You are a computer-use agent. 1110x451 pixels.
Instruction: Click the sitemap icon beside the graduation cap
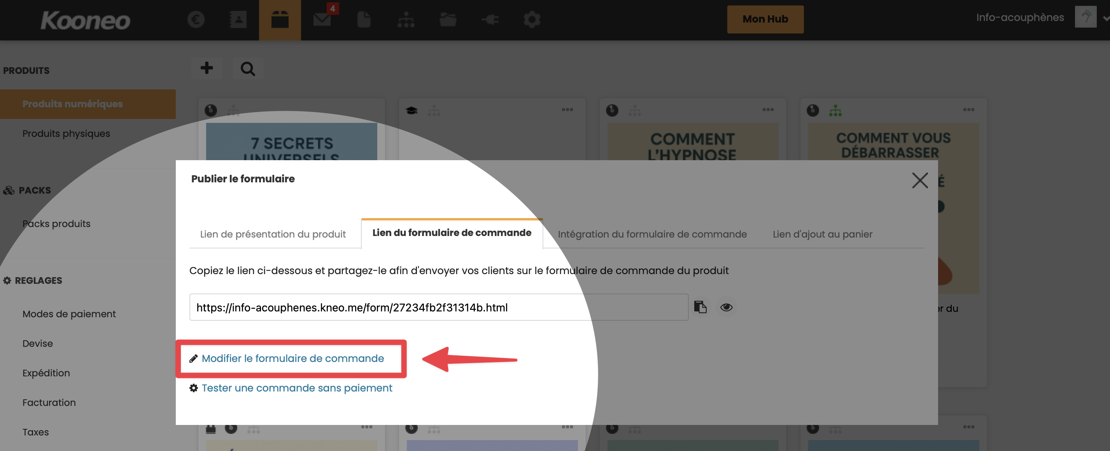(434, 110)
